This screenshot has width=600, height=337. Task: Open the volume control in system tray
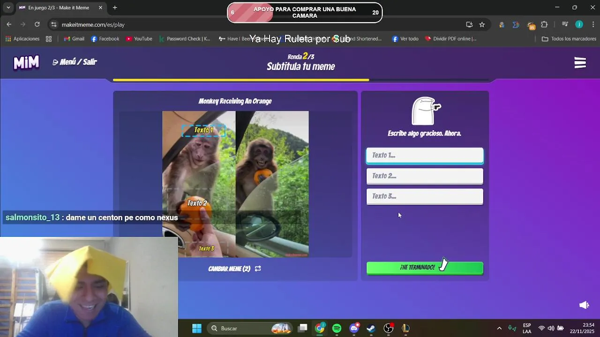pyautogui.click(x=551, y=328)
